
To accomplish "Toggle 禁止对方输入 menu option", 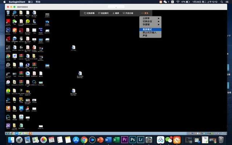I will point(150,32).
